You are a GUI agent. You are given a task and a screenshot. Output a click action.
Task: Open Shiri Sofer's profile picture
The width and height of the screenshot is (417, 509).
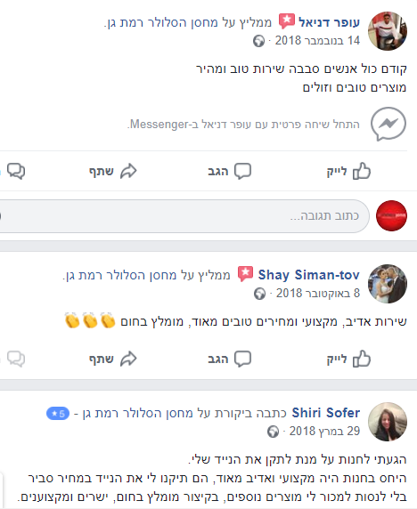pos(388,422)
